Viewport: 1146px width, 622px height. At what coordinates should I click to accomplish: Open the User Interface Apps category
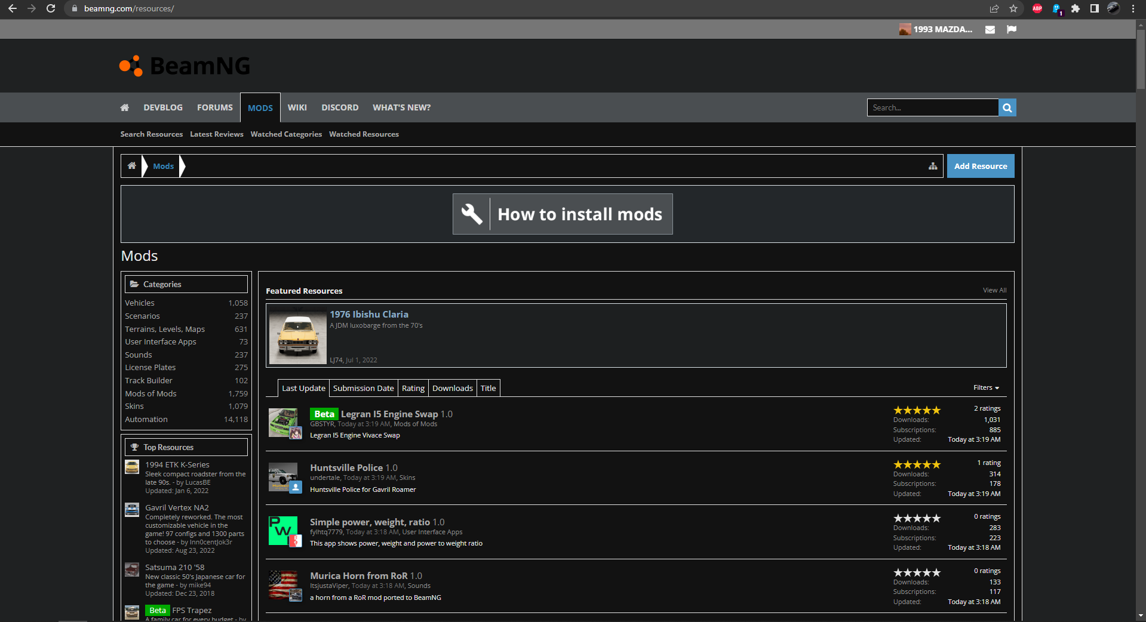pyautogui.click(x=161, y=342)
